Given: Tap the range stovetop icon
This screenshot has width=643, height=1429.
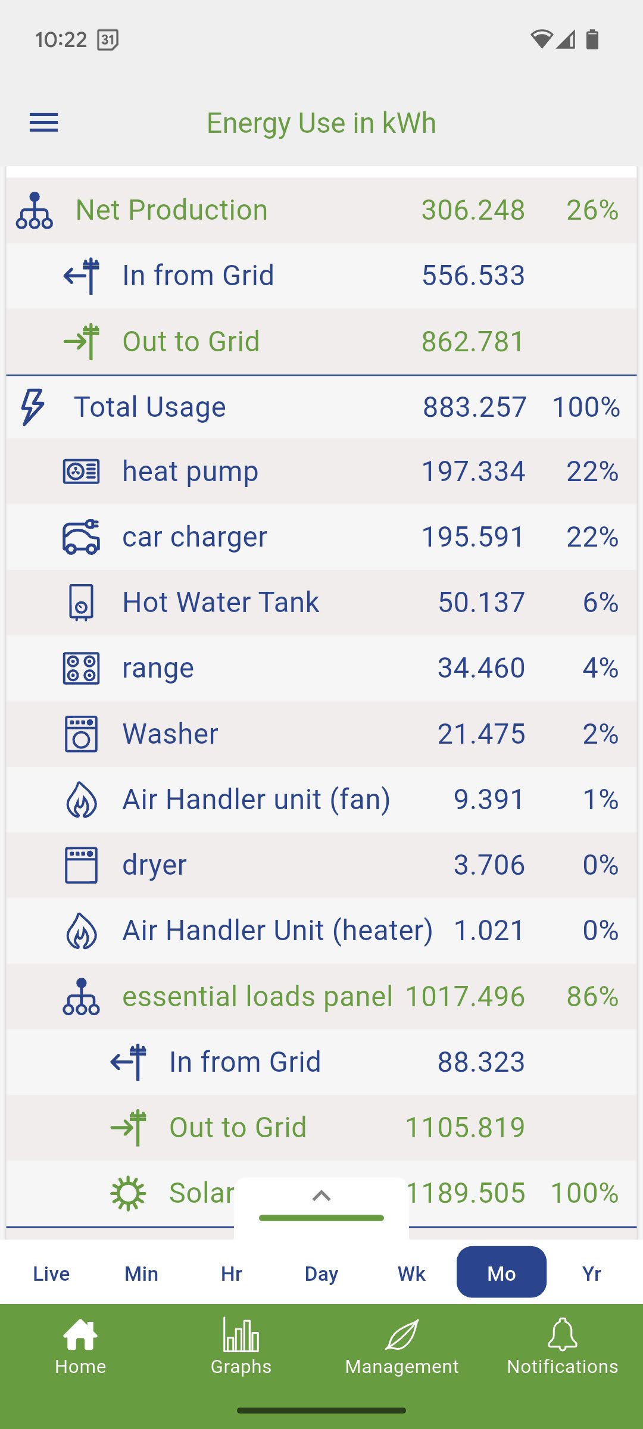Looking at the screenshot, I should coord(82,668).
